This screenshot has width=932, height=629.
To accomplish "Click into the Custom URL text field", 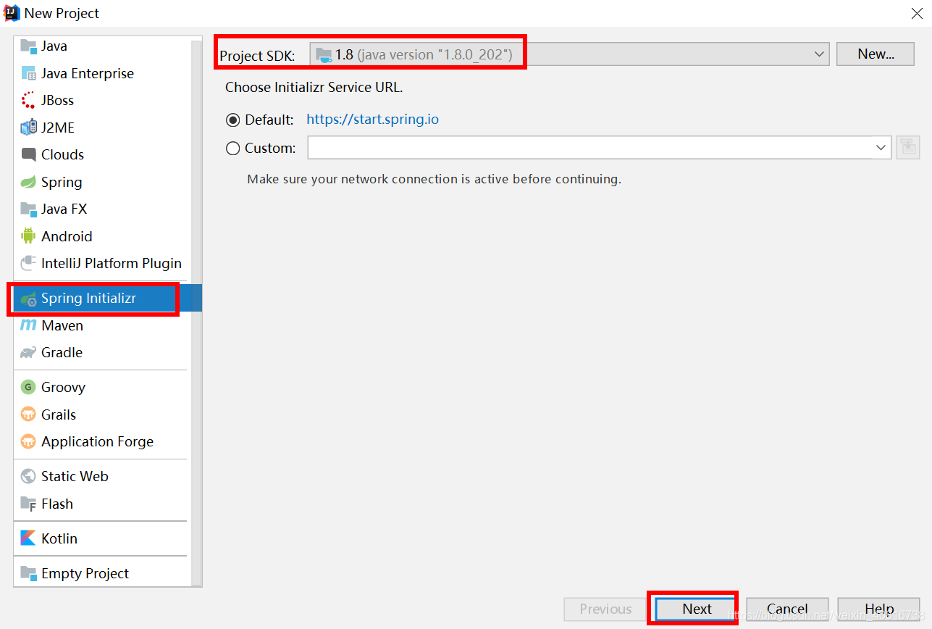I will click(589, 148).
